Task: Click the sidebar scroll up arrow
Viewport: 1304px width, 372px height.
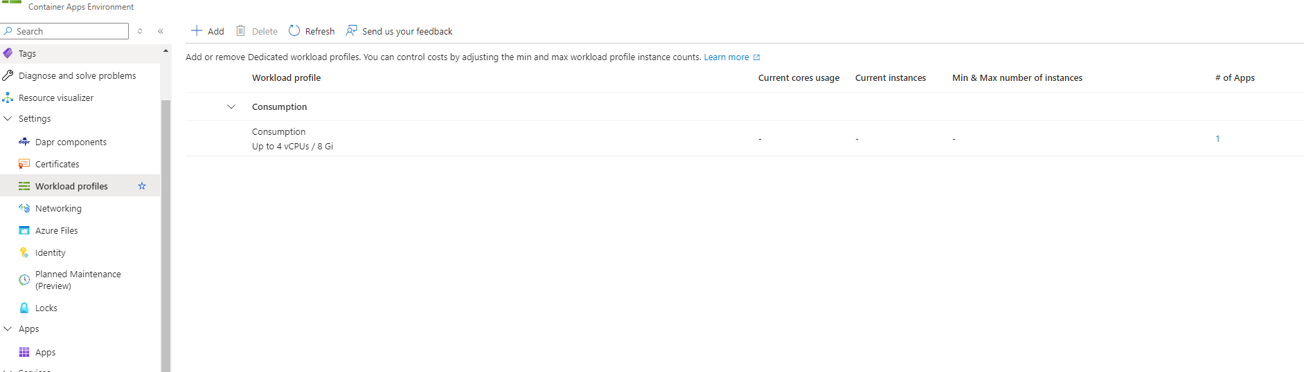Action: tap(166, 50)
